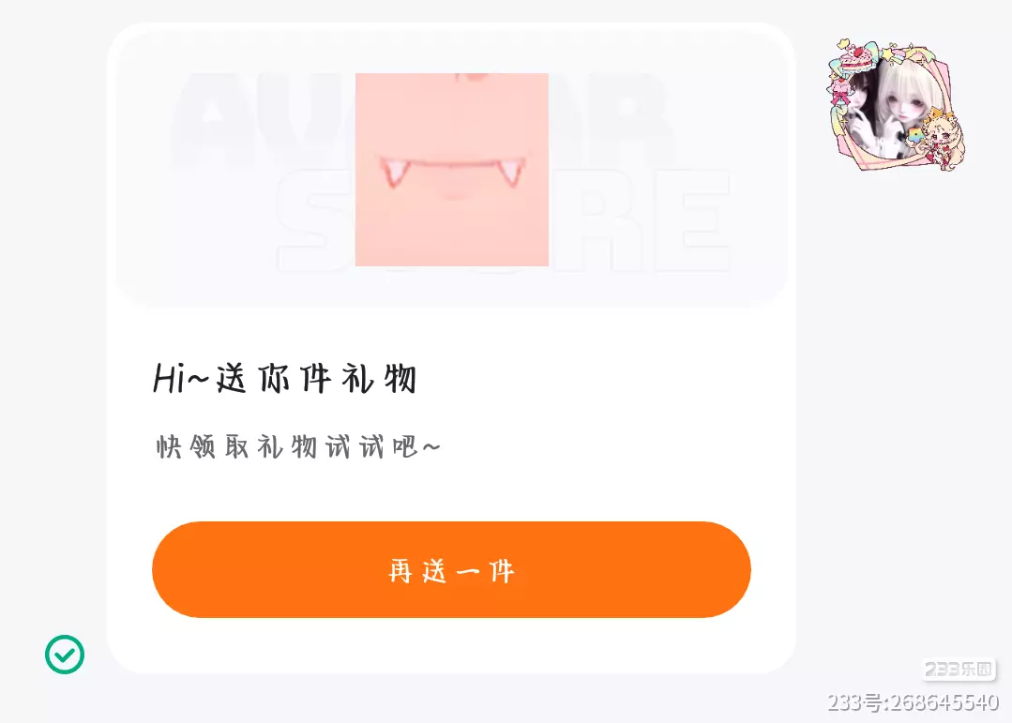Click the cake decoration on avatar frame
Screen dimensions: 1012x723
point(856,57)
